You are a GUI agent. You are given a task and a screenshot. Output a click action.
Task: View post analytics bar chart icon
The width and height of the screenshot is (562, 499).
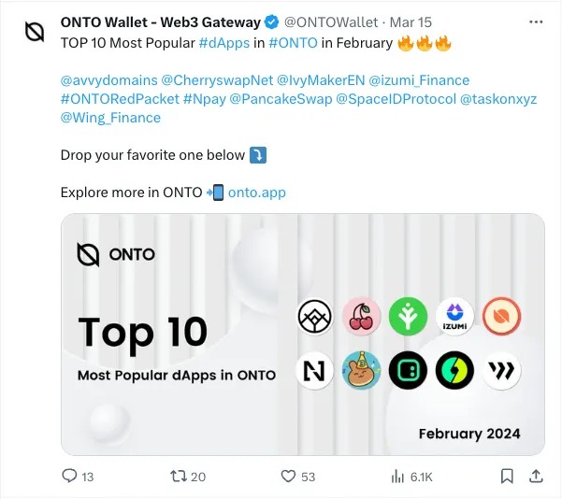(396, 477)
